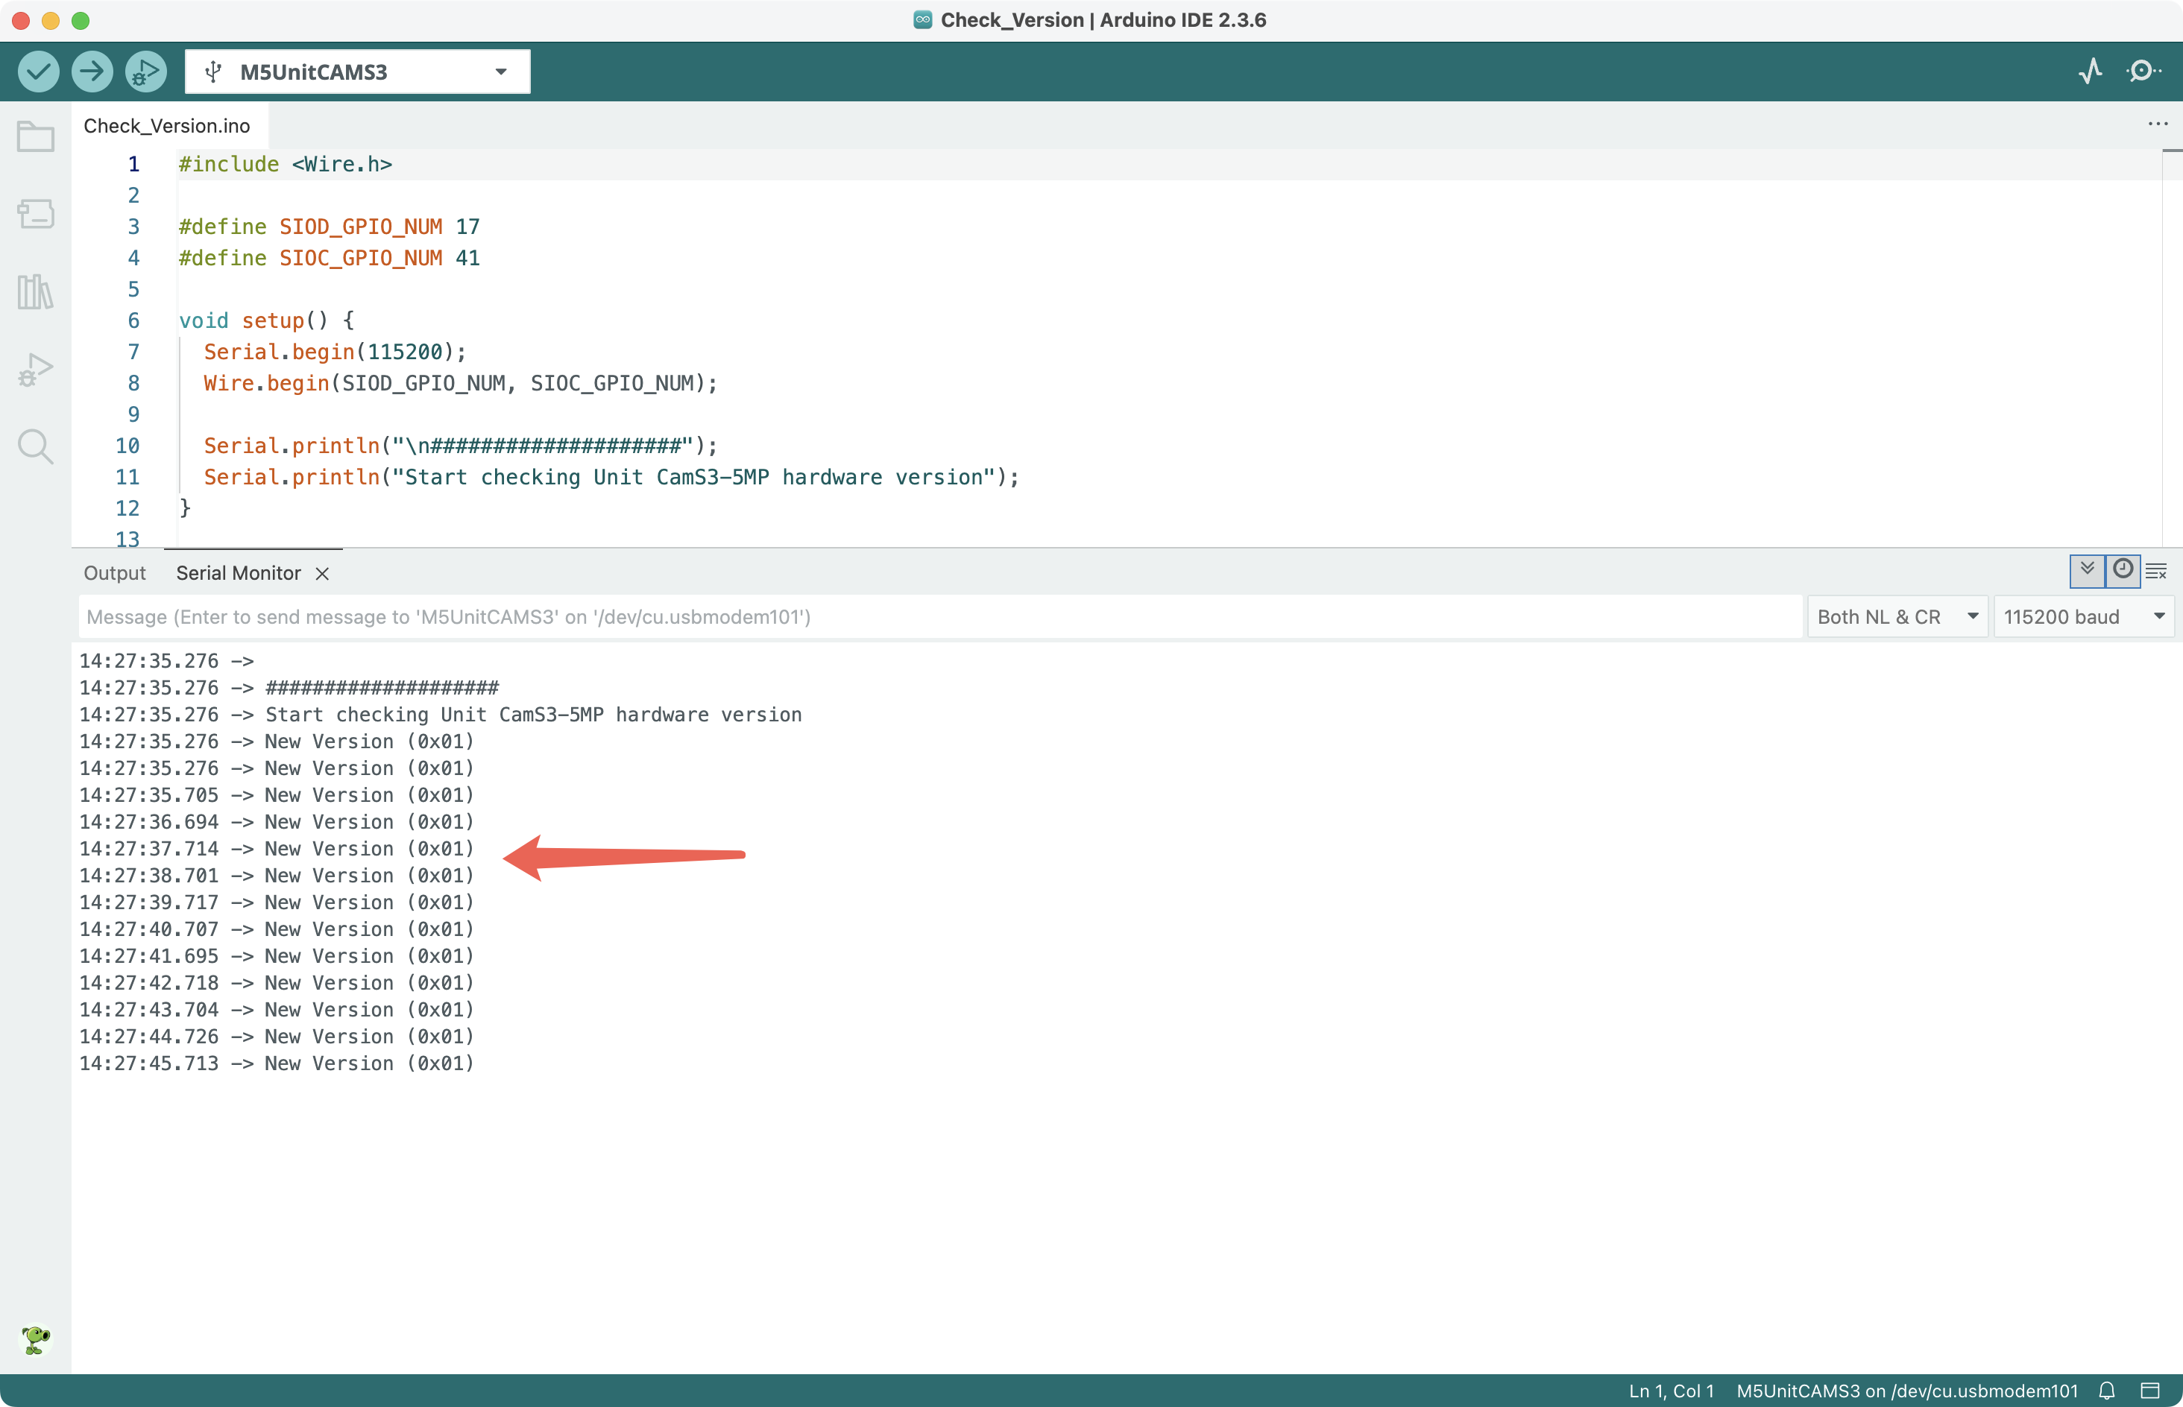
Task: Click the serial output 'Start checking Unit CamS3-5MP' line
Action: pos(441,715)
